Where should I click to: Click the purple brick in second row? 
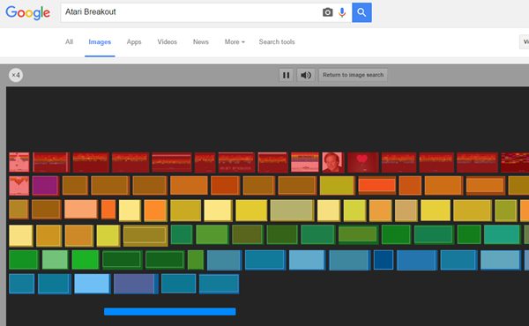pos(46,185)
